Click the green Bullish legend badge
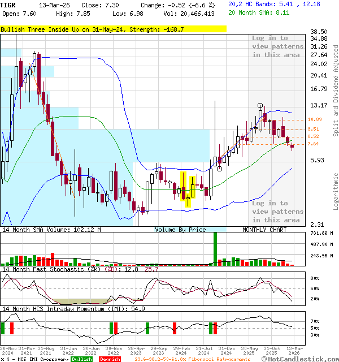Image resolution: width=339 pixels, height=362 pixels. [x=82, y=359]
